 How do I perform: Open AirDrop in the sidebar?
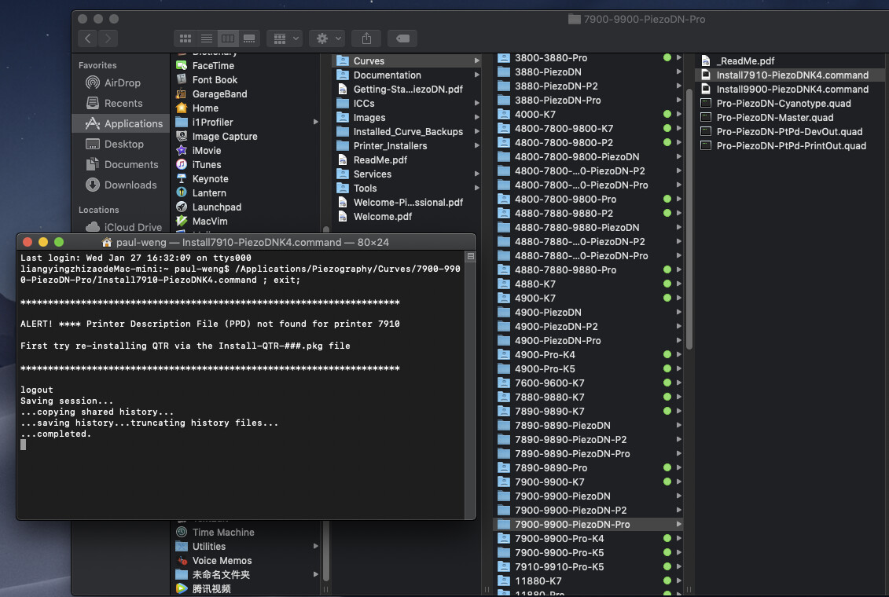[122, 82]
